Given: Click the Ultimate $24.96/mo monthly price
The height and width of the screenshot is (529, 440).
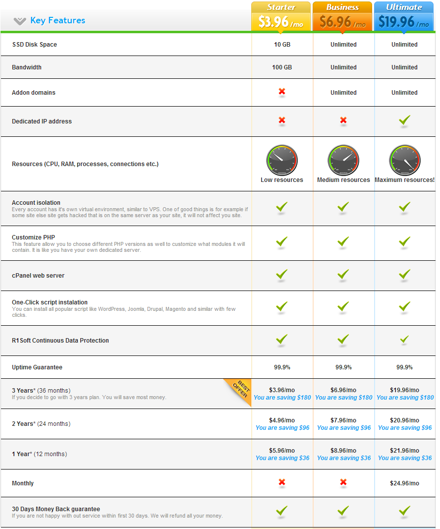Looking at the screenshot, I should coord(405,483).
